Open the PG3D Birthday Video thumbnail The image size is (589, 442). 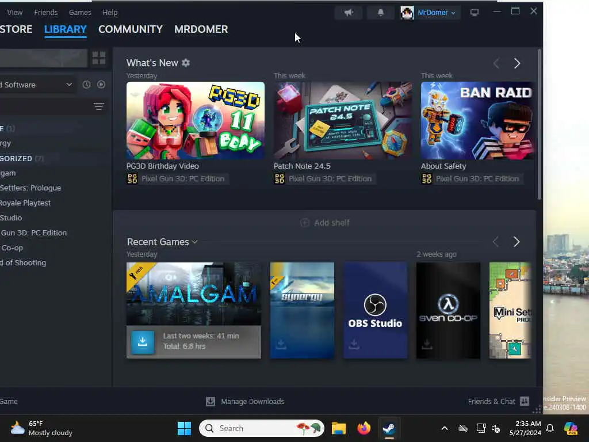tap(196, 120)
